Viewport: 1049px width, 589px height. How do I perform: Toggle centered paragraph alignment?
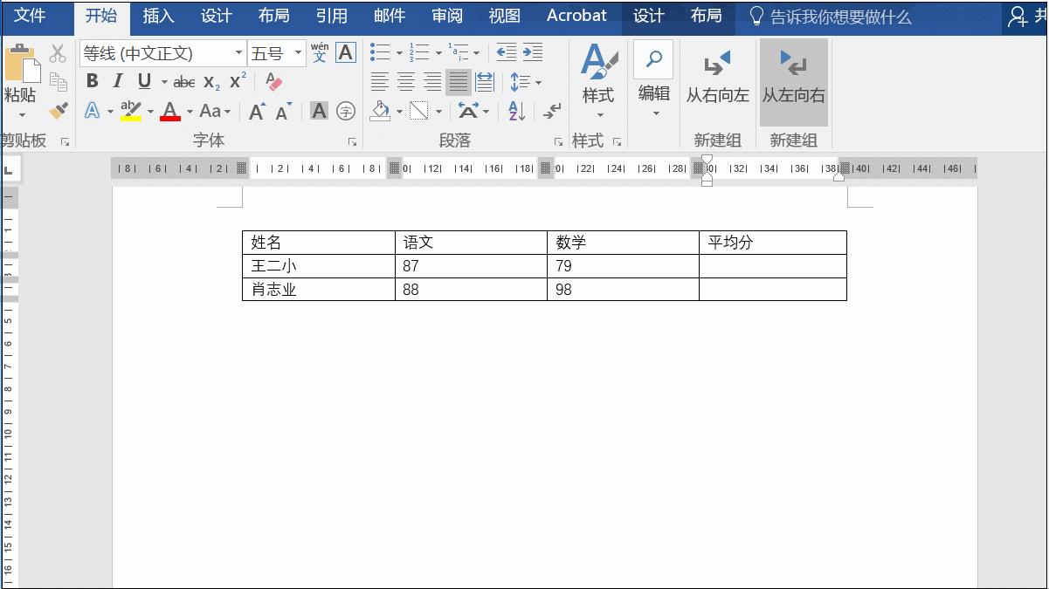405,81
